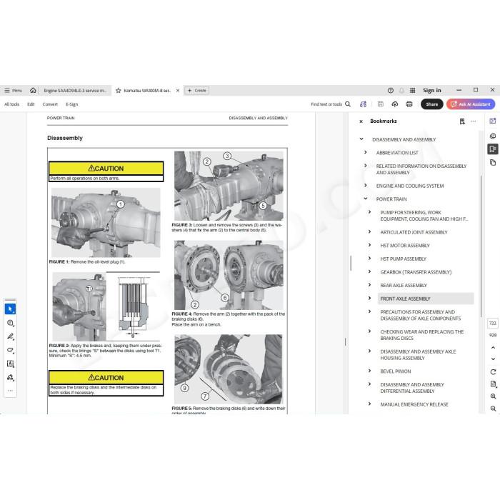The height and width of the screenshot is (500, 500).
Task: Close the Komatsu WA100M-8 tab
Action: click(178, 91)
